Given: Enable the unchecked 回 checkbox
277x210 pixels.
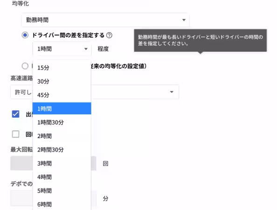Looking at the screenshot, I should tap(15, 134).
